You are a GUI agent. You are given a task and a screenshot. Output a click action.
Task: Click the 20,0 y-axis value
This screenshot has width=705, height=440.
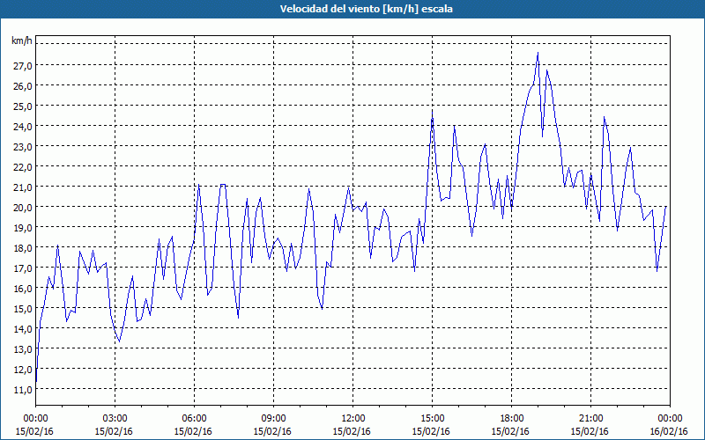coord(22,207)
